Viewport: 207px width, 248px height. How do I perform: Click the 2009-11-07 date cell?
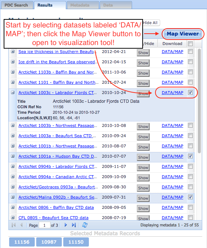(x=114, y=166)
